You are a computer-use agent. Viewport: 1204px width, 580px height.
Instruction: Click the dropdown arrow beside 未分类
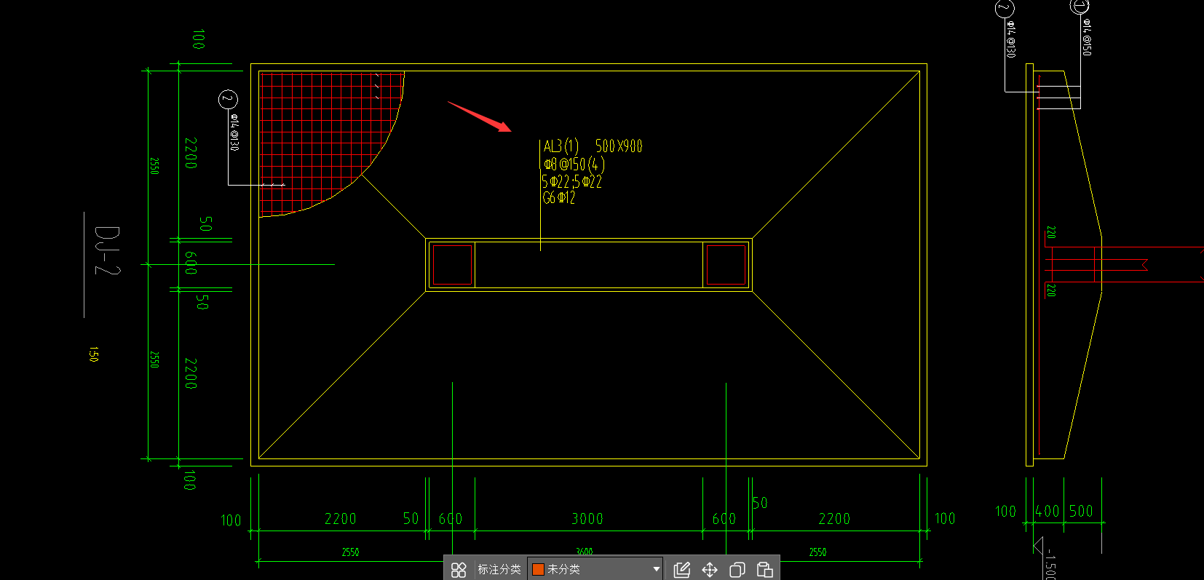[656, 569]
